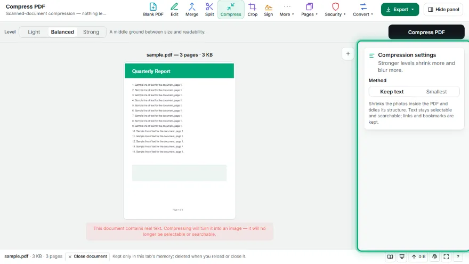Open the help question mark
This screenshot has height=264, width=469.
point(458,257)
